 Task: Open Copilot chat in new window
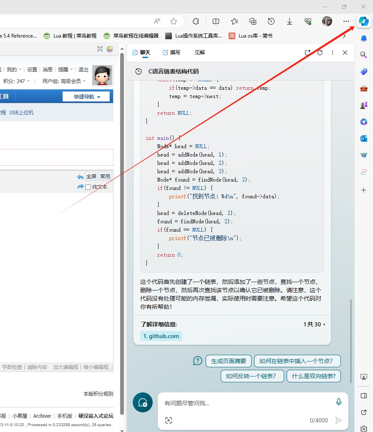pos(307,52)
